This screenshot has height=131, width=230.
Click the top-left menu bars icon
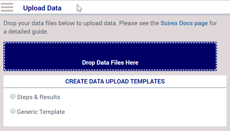[x=7, y=7]
